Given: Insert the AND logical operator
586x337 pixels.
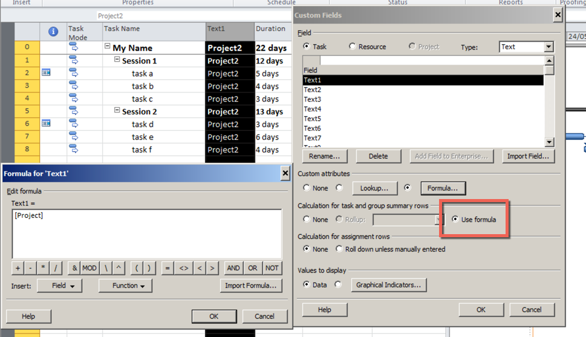Looking at the screenshot, I should pyautogui.click(x=233, y=268).
